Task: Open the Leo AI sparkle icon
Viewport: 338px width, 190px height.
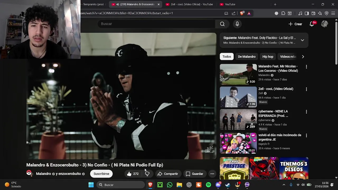Action: click(320, 13)
